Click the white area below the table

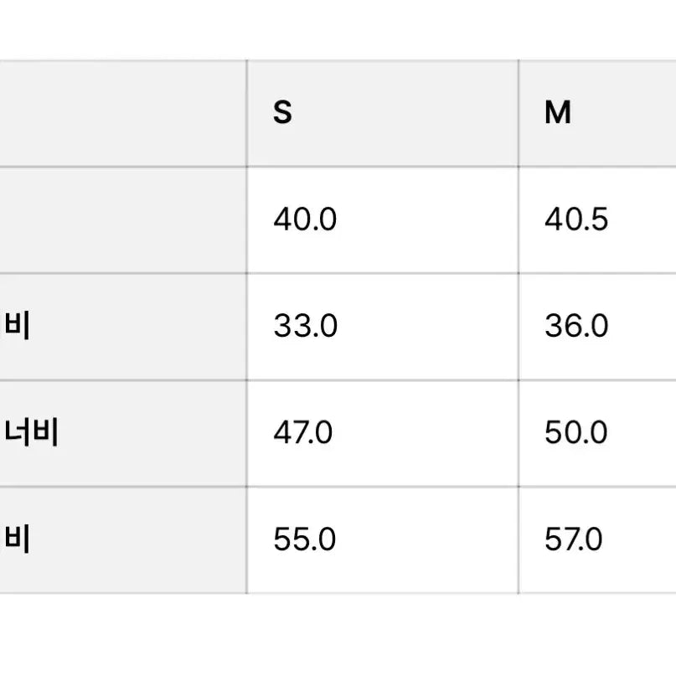(x=335, y=635)
